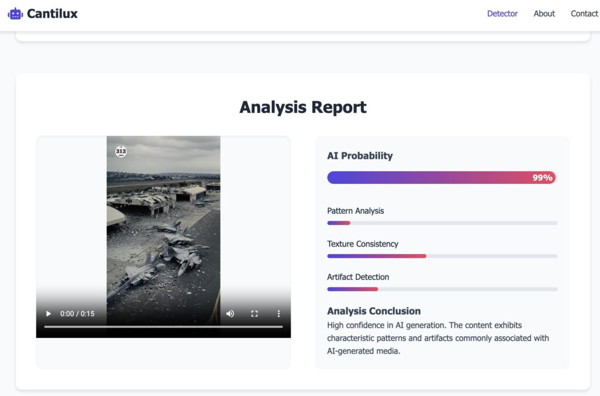This screenshot has width=600, height=396.
Task: Click the Artifact Detection score bar
Action: [442, 289]
